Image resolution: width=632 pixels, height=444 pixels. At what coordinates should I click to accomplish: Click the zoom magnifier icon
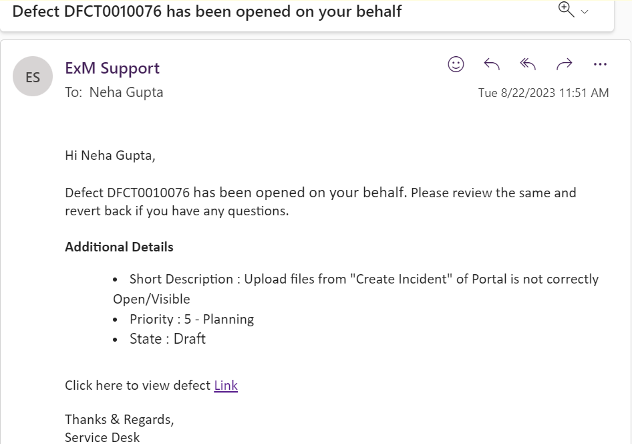pyautogui.click(x=566, y=10)
